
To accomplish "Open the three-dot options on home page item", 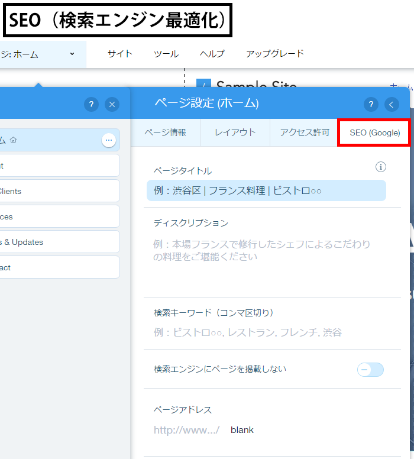I will (x=108, y=140).
